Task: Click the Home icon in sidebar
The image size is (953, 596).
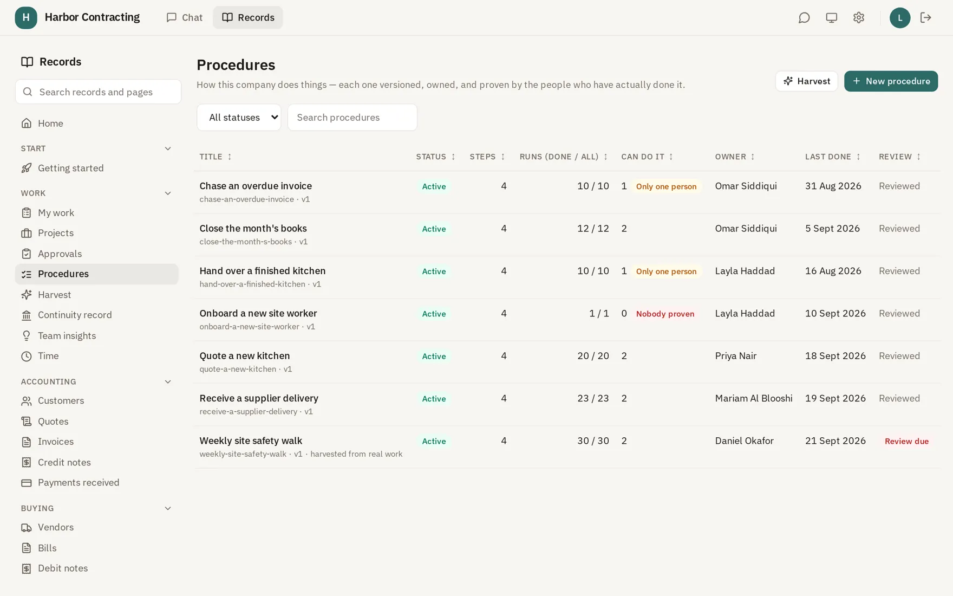Action: (x=27, y=123)
